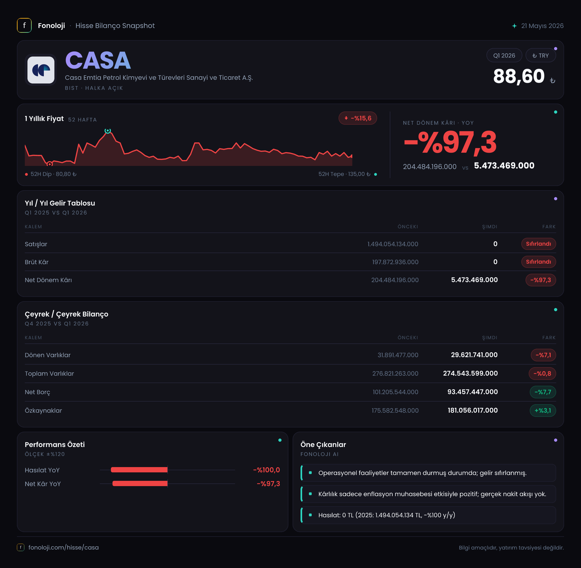Viewport: 581px width, 568px height.
Task: Click the CASA ticker heading
Action: click(98, 60)
